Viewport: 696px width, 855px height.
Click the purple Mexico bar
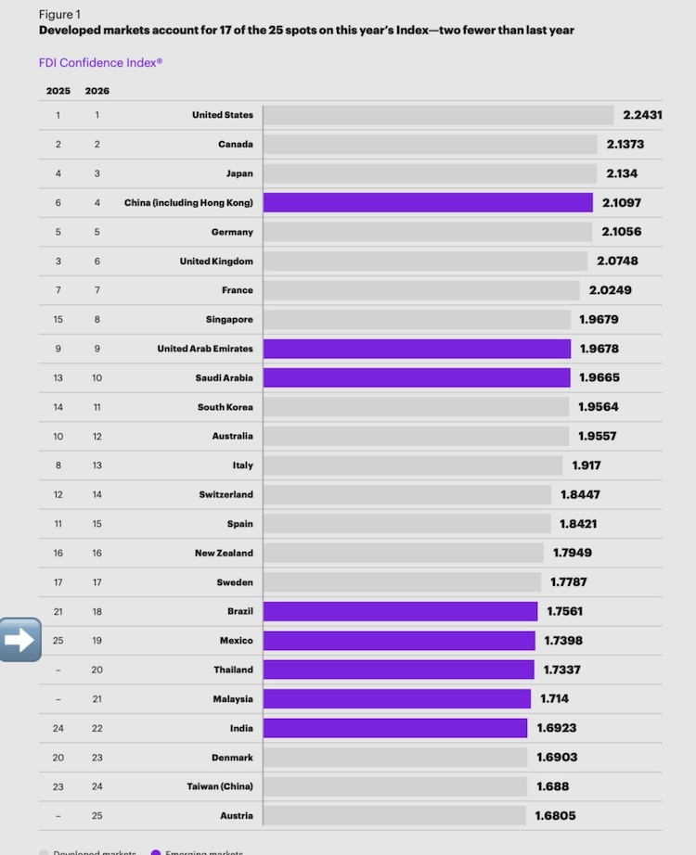click(x=399, y=641)
